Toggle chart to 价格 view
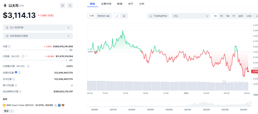This screenshot has width=258, height=114. pyautogui.click(x=91, y=16)
